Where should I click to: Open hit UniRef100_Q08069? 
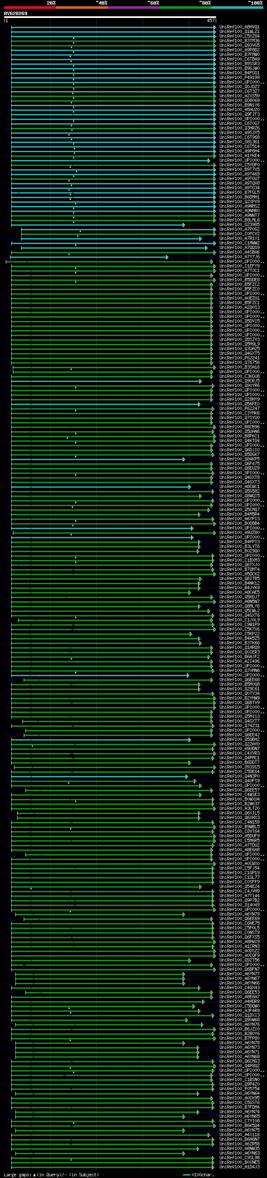(239, 101)
